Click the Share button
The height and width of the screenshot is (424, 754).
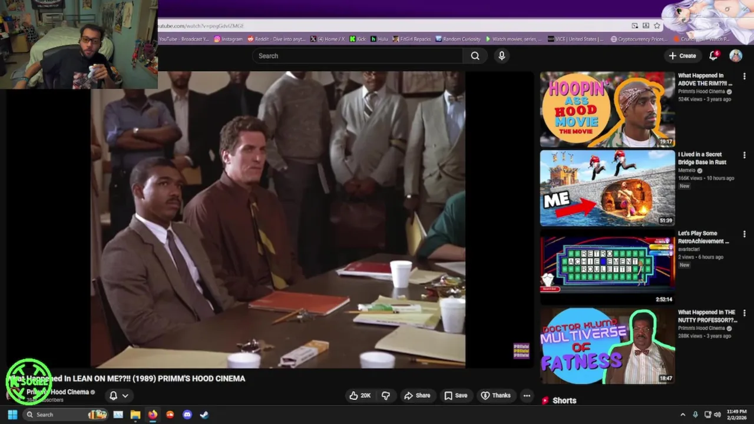[417, 396]
